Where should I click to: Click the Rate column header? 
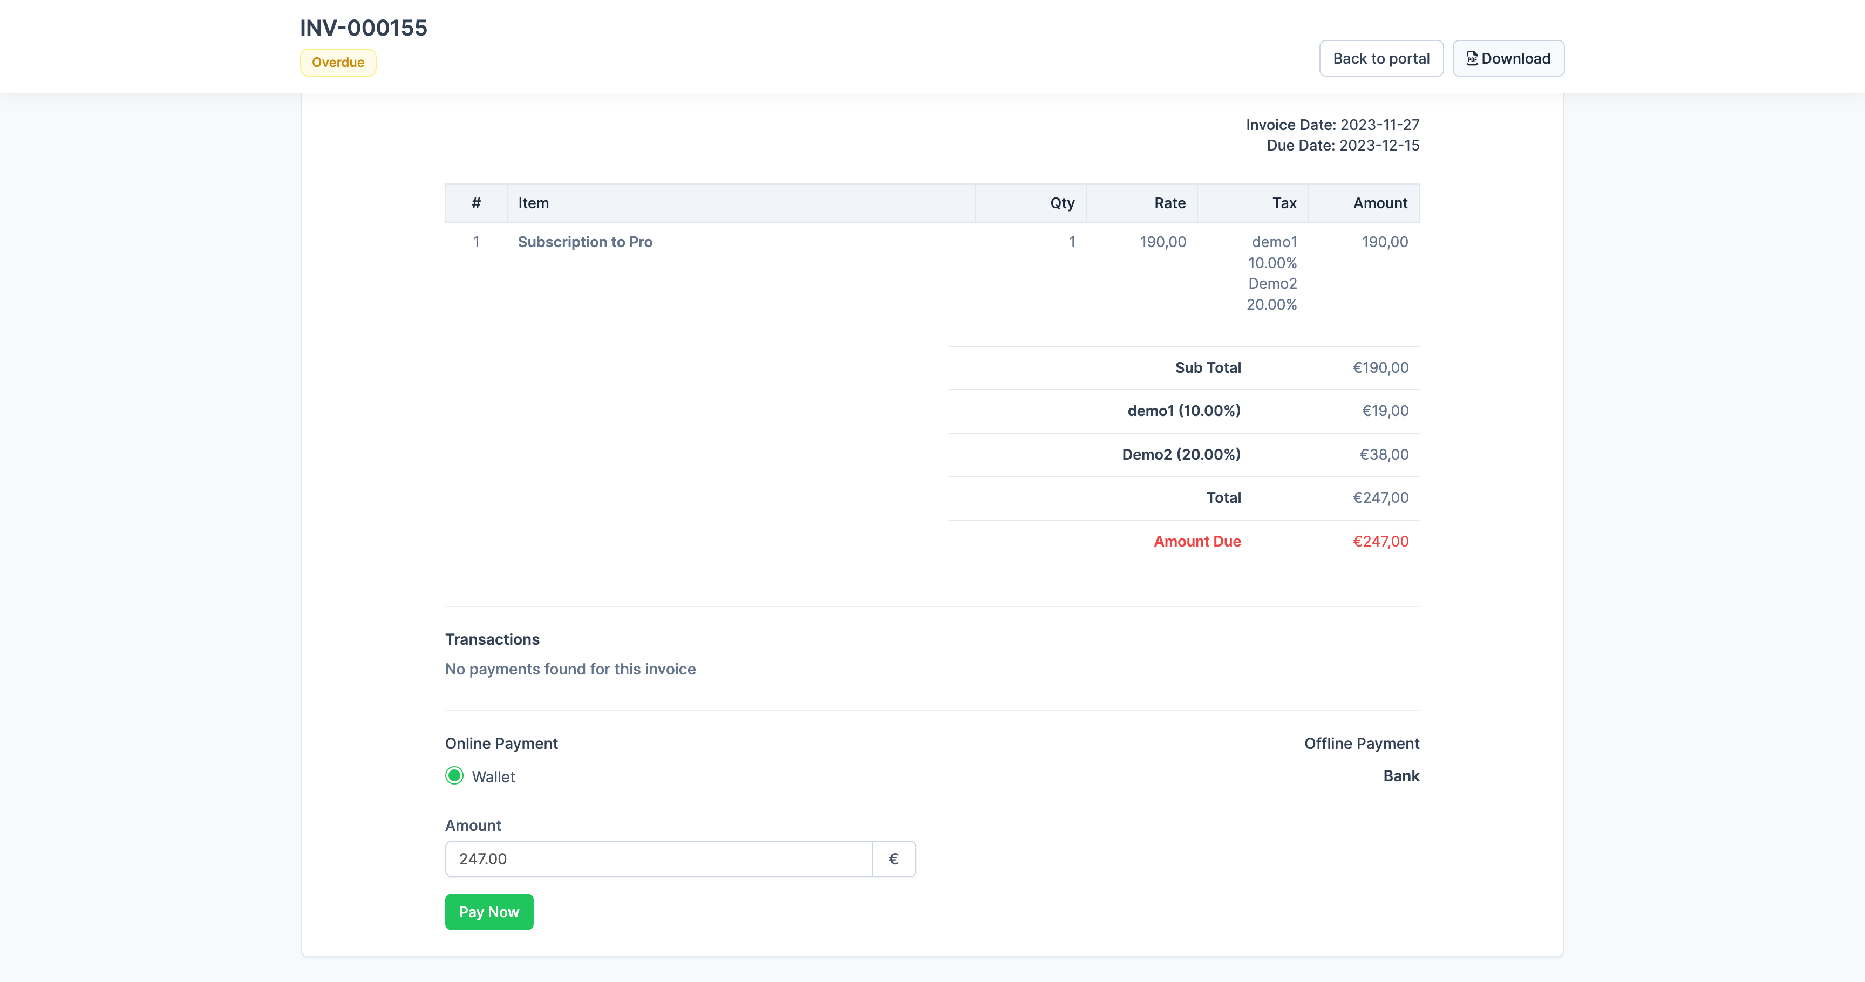point(1169,203)
